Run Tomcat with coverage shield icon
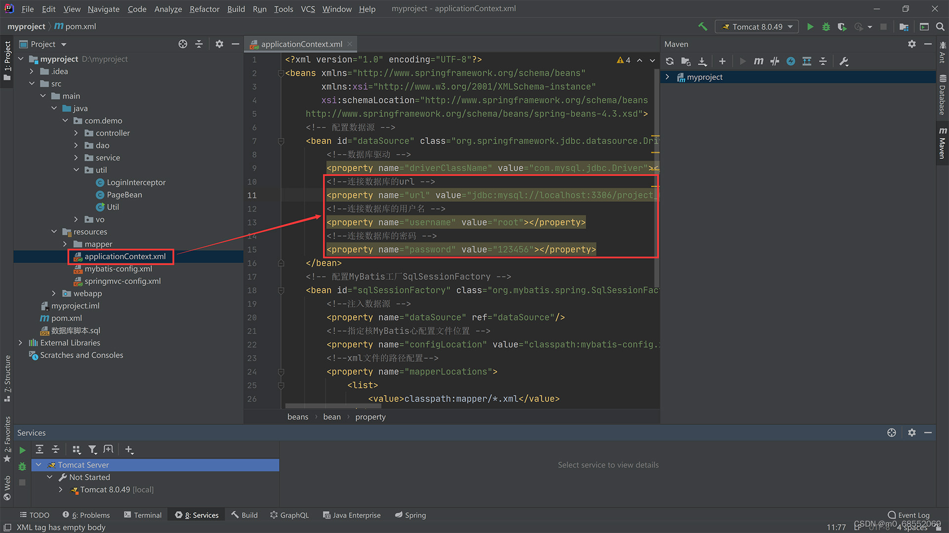Screen dimensions: 949x533 842,27
